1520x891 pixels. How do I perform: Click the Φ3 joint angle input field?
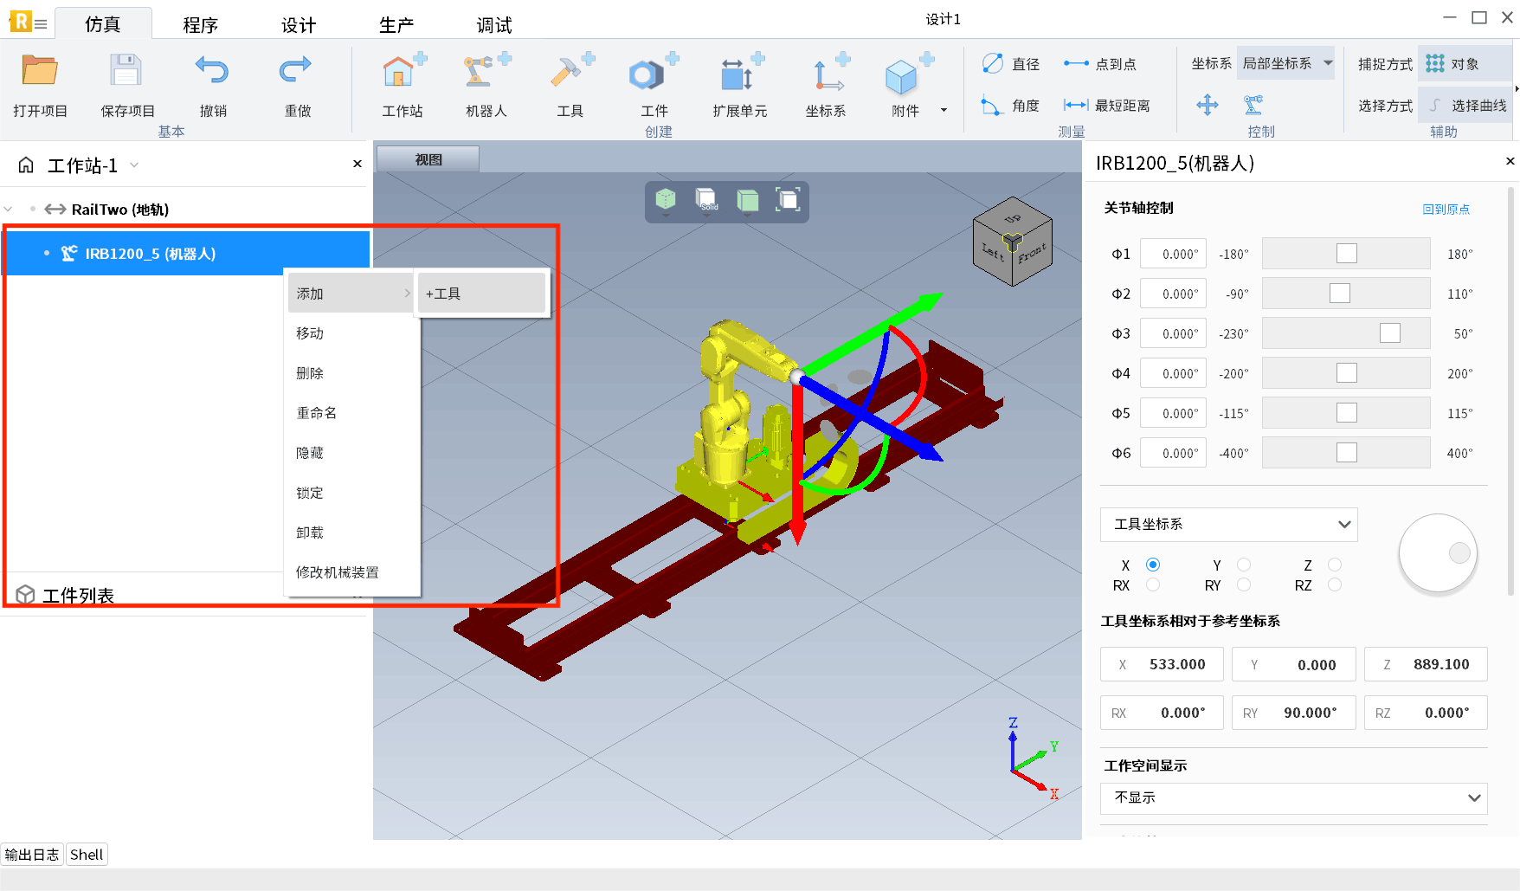point(1173,334)
